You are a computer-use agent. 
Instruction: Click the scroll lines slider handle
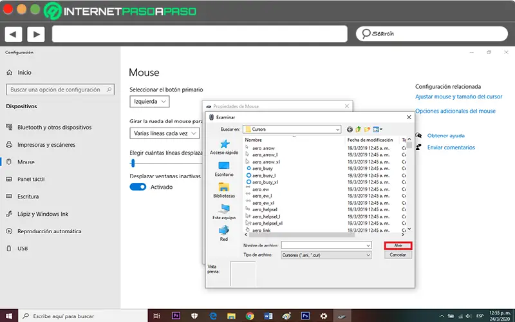[133, 164]
